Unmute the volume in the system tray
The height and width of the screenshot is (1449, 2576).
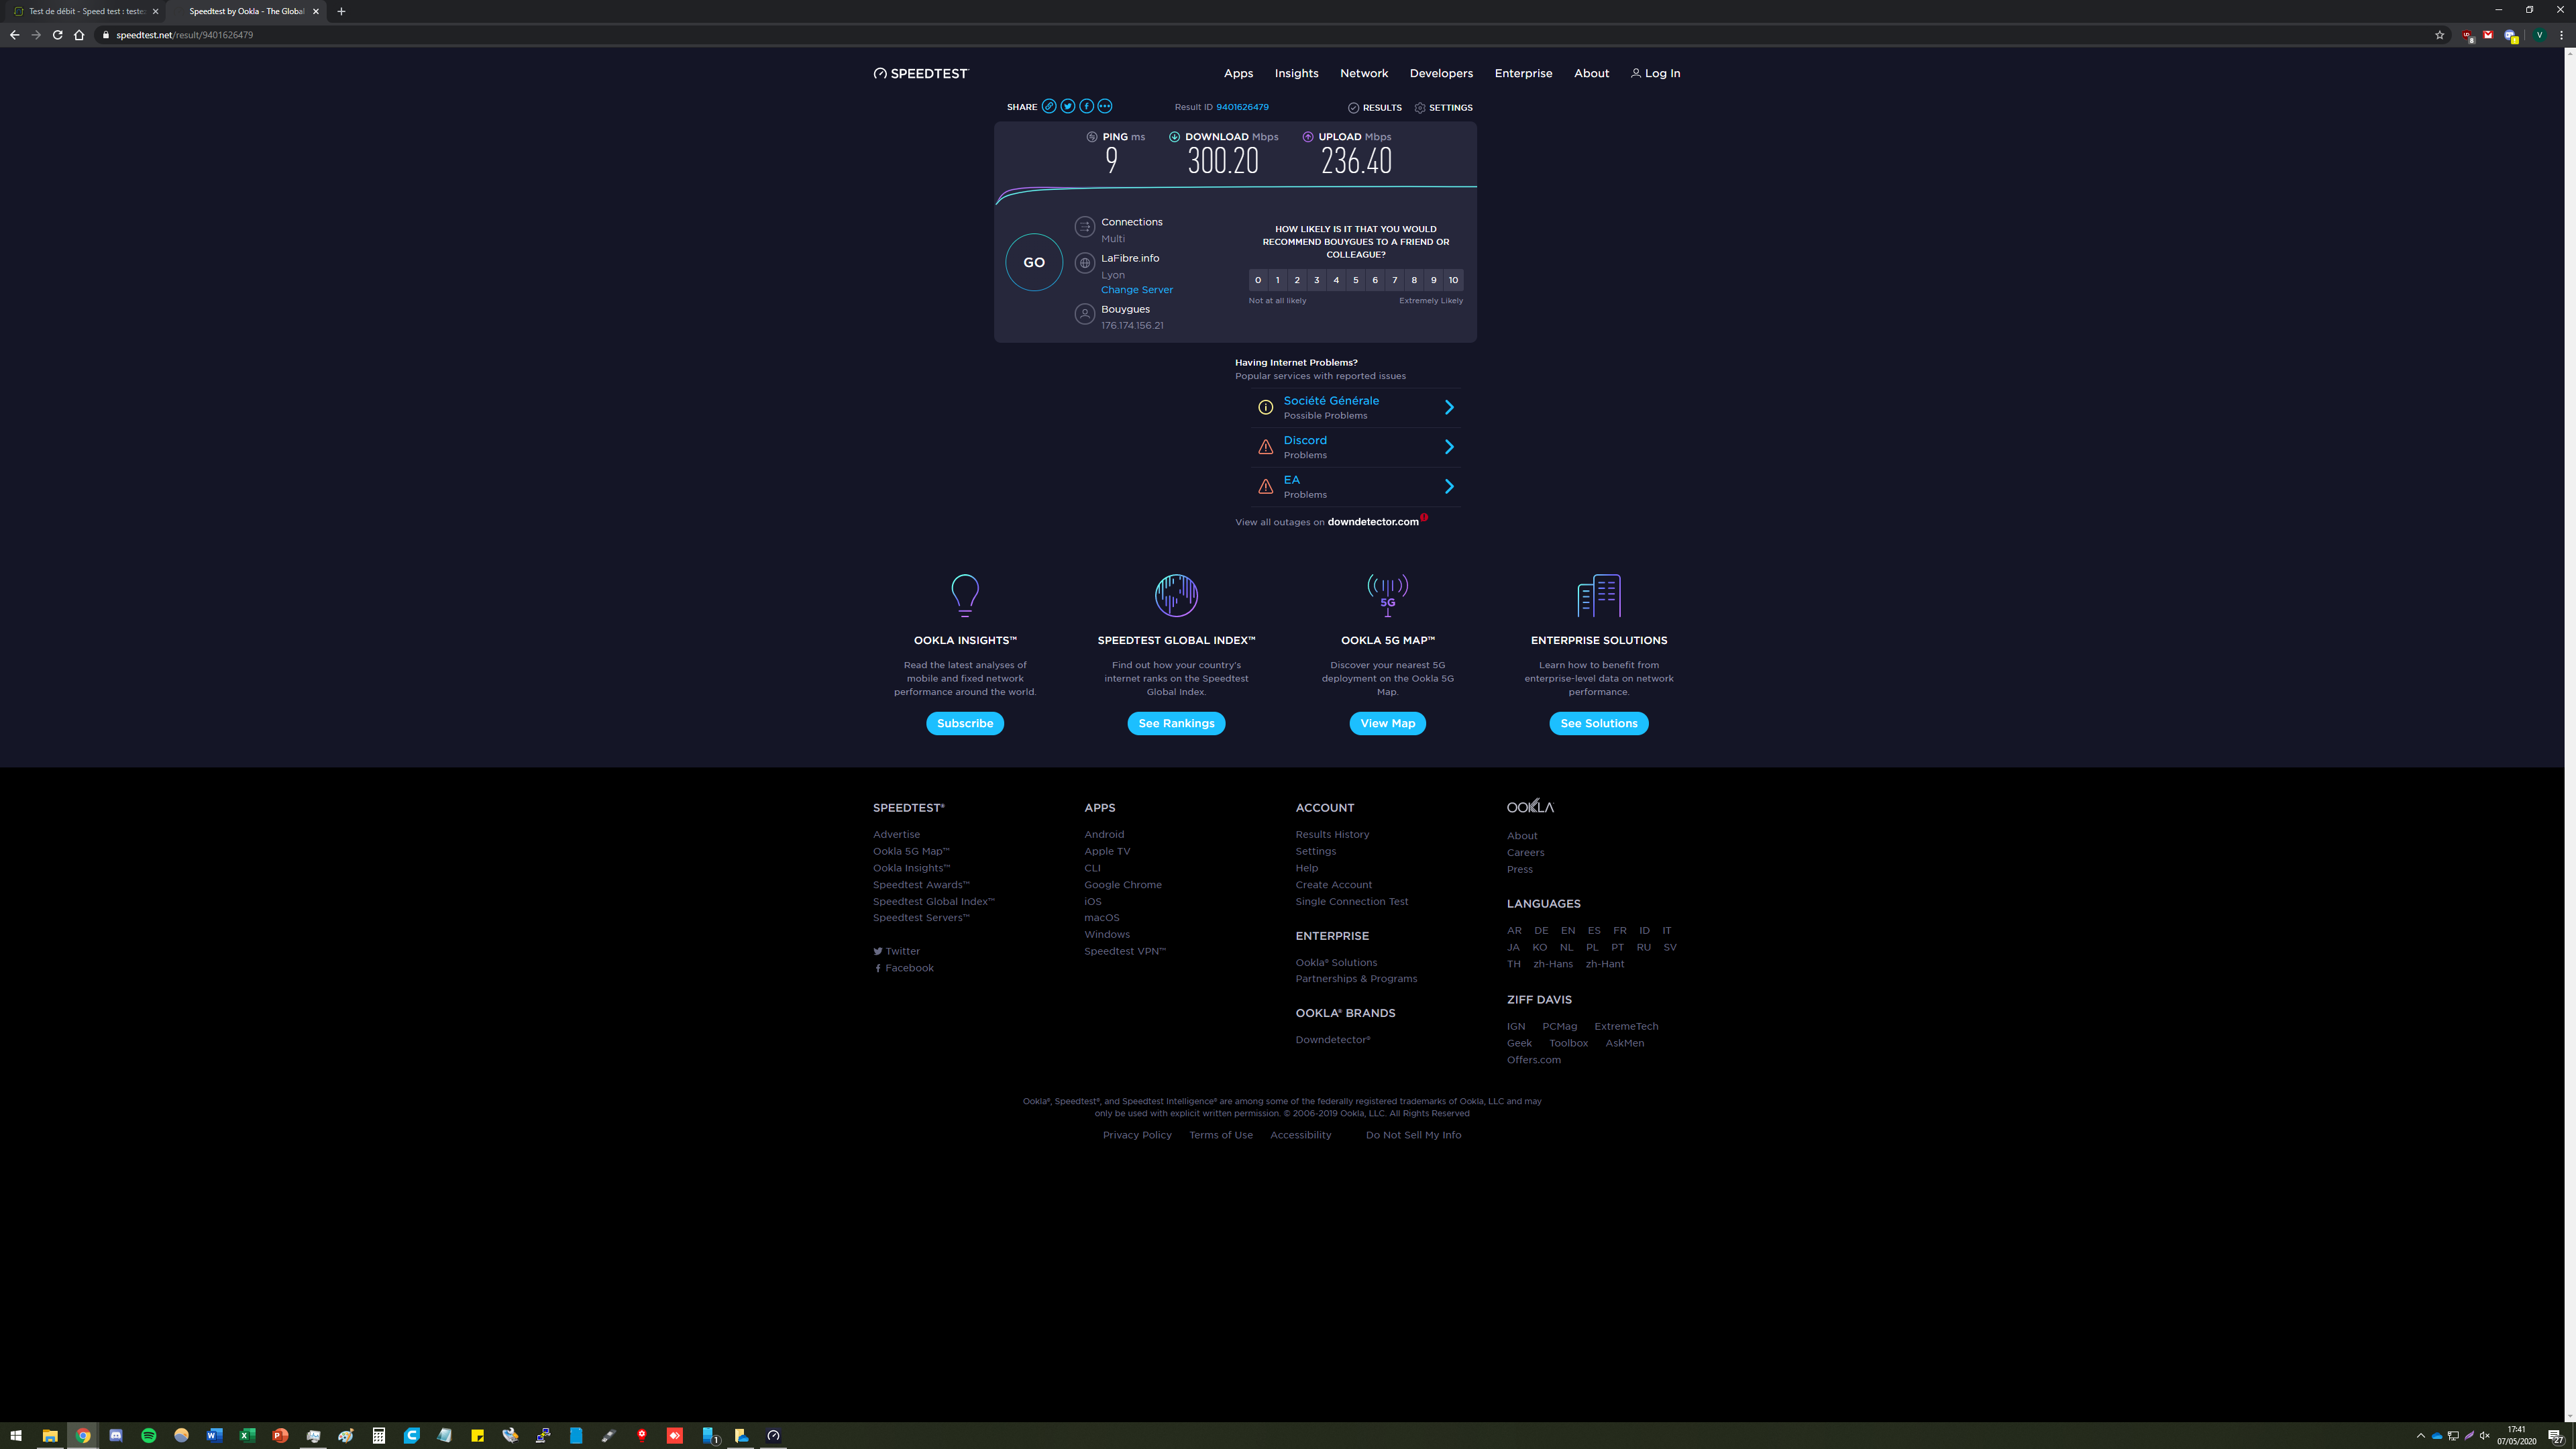tap(2485, 1436)
